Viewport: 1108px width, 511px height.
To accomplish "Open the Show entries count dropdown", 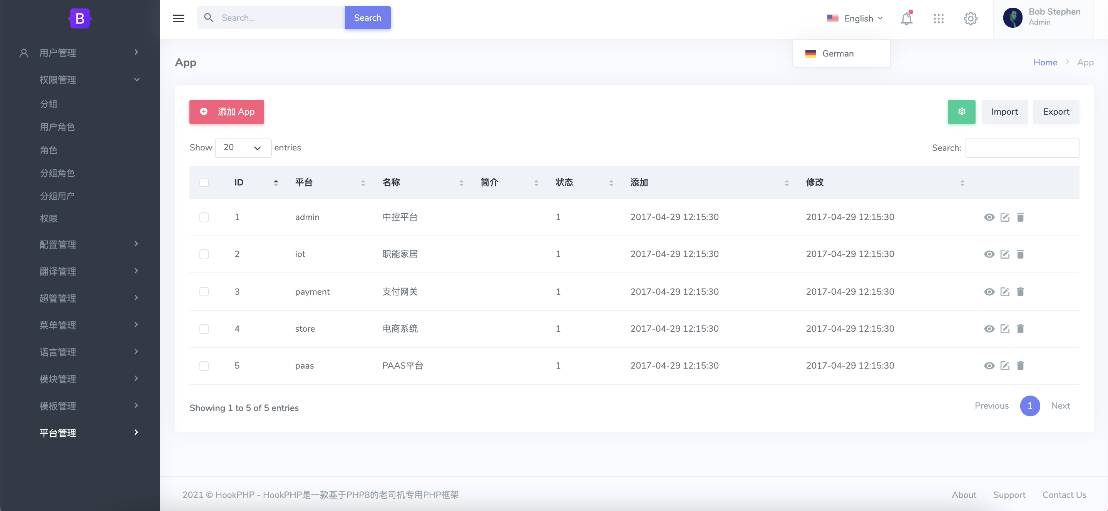I will pyautogui.click(x=243, y=148).
